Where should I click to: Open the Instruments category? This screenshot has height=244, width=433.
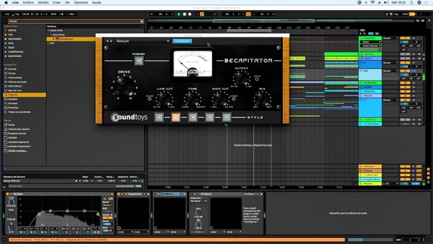pyautogui.click(x=15, y=78)
